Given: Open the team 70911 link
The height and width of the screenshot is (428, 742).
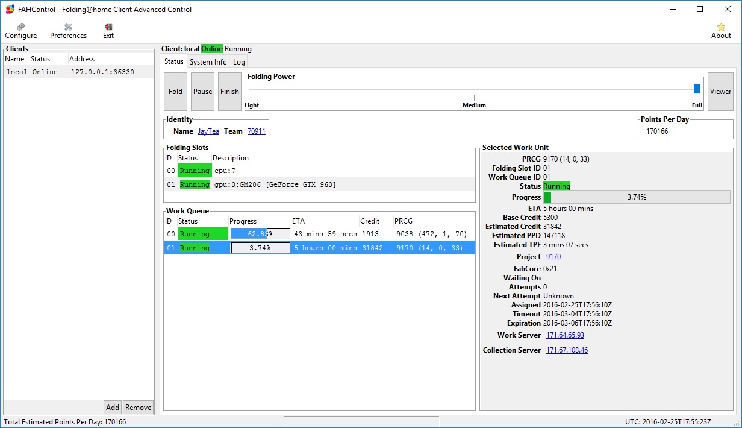Looking at the screenshot, I should tap(257, 131).
